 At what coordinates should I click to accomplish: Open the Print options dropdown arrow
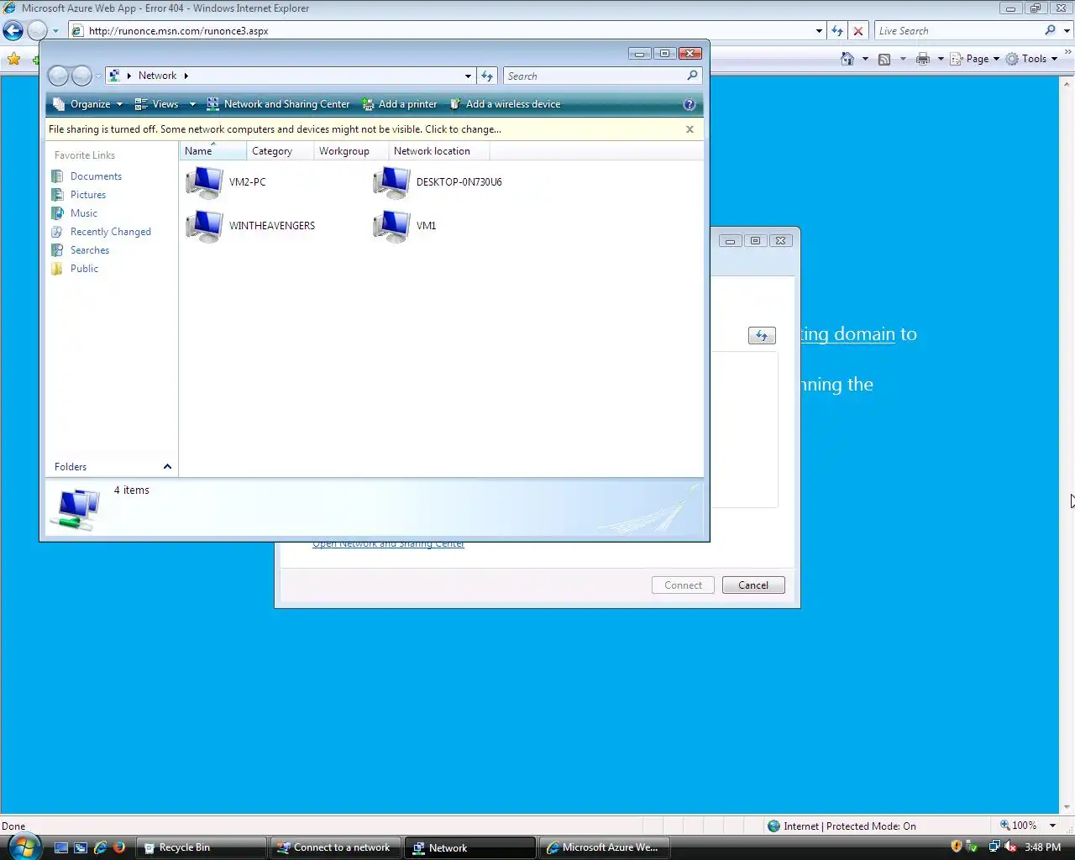[x=941, y=59]
